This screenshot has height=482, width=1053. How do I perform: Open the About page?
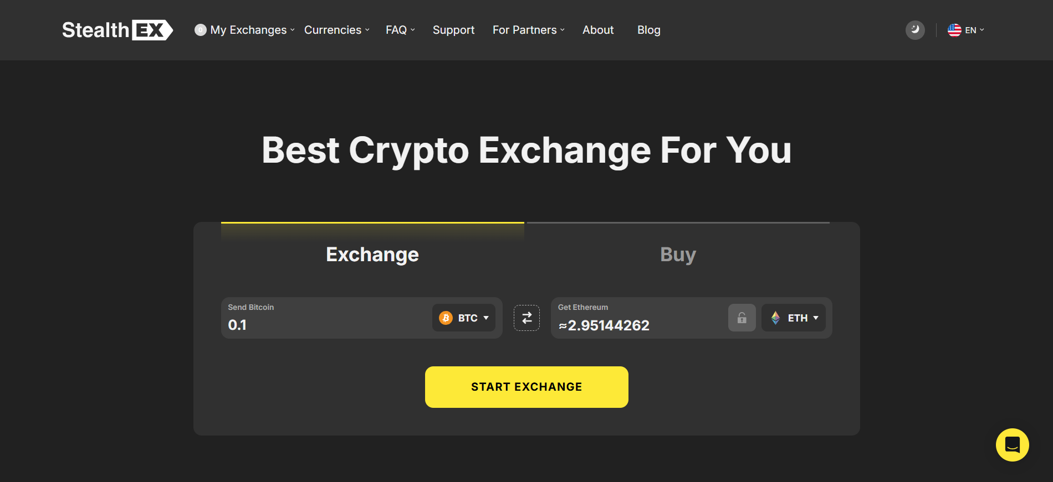point(598,30)
